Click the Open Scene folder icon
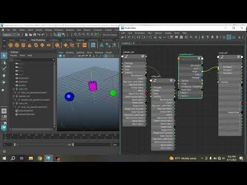 30,35
